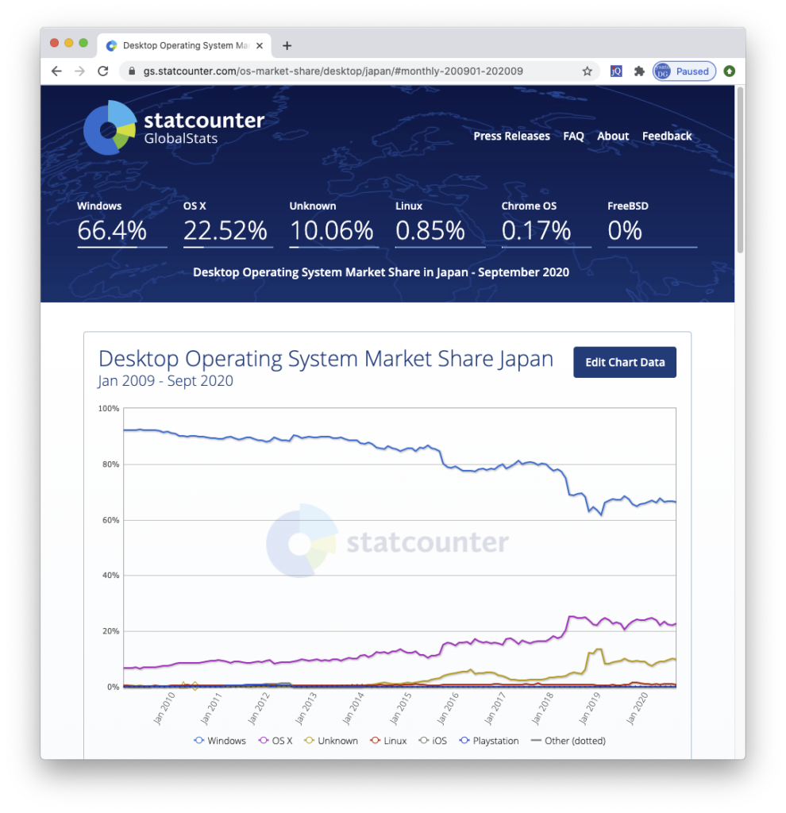The width and height of the screenshot is (786, 813).
Task: Reload the page with refresh icon
Action: tap(103, 71)
